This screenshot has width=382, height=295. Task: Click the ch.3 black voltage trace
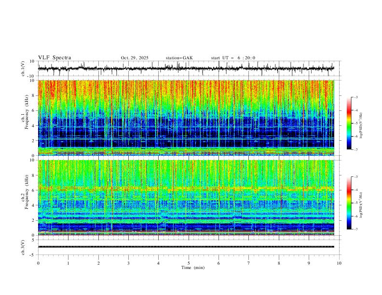tap(186, 247)
